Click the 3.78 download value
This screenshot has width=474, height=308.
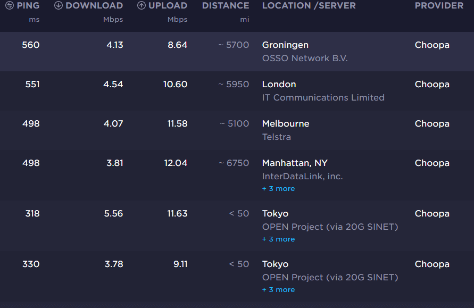(114, 264)
